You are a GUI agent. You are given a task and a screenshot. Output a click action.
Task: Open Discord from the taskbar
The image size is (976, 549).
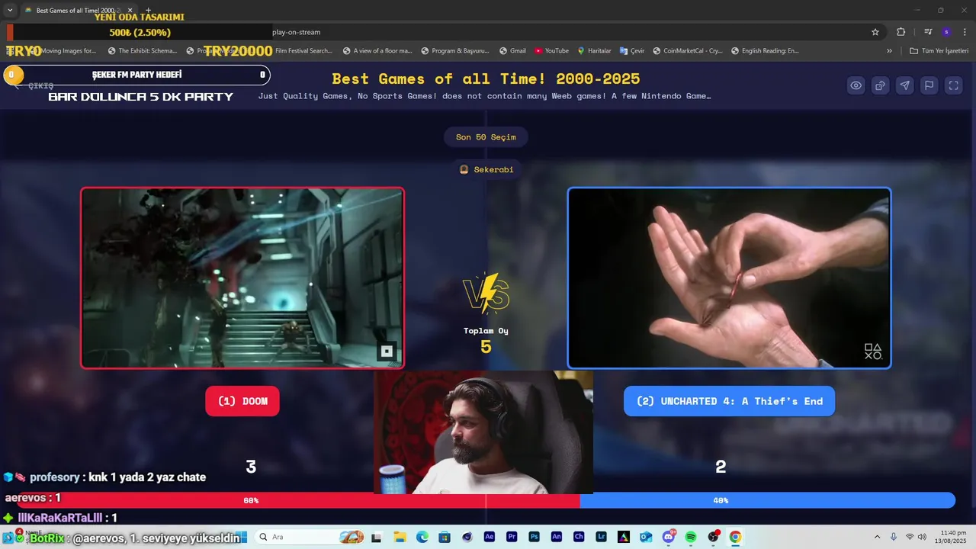669,537
